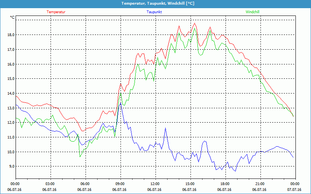Click the 11,0 y-axis value
Image resolution: width=311 pixels, height=194 pixels.
(12, 137)
